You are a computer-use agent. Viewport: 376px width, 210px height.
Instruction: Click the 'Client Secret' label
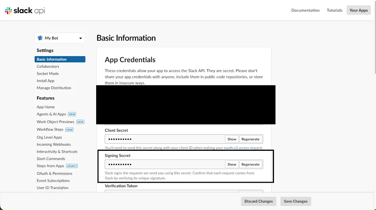point(116,131)
